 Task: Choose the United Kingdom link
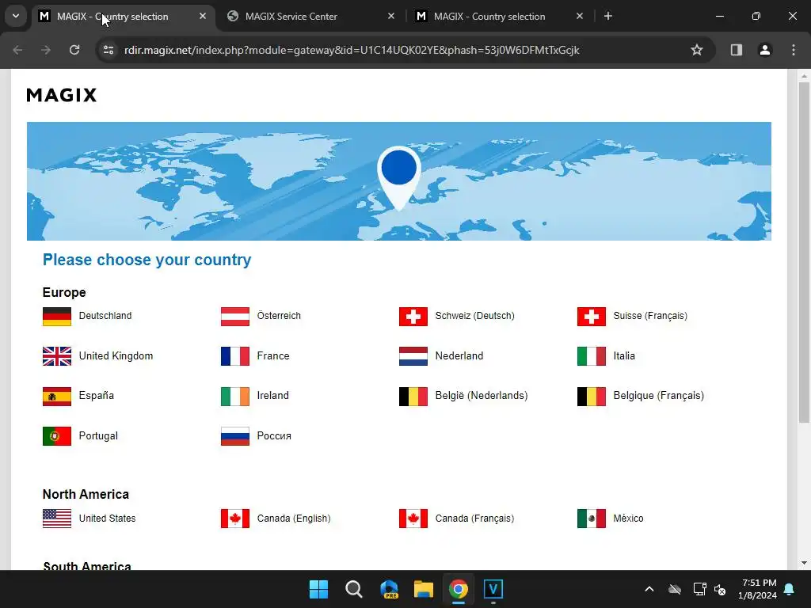tap(116, 356)
